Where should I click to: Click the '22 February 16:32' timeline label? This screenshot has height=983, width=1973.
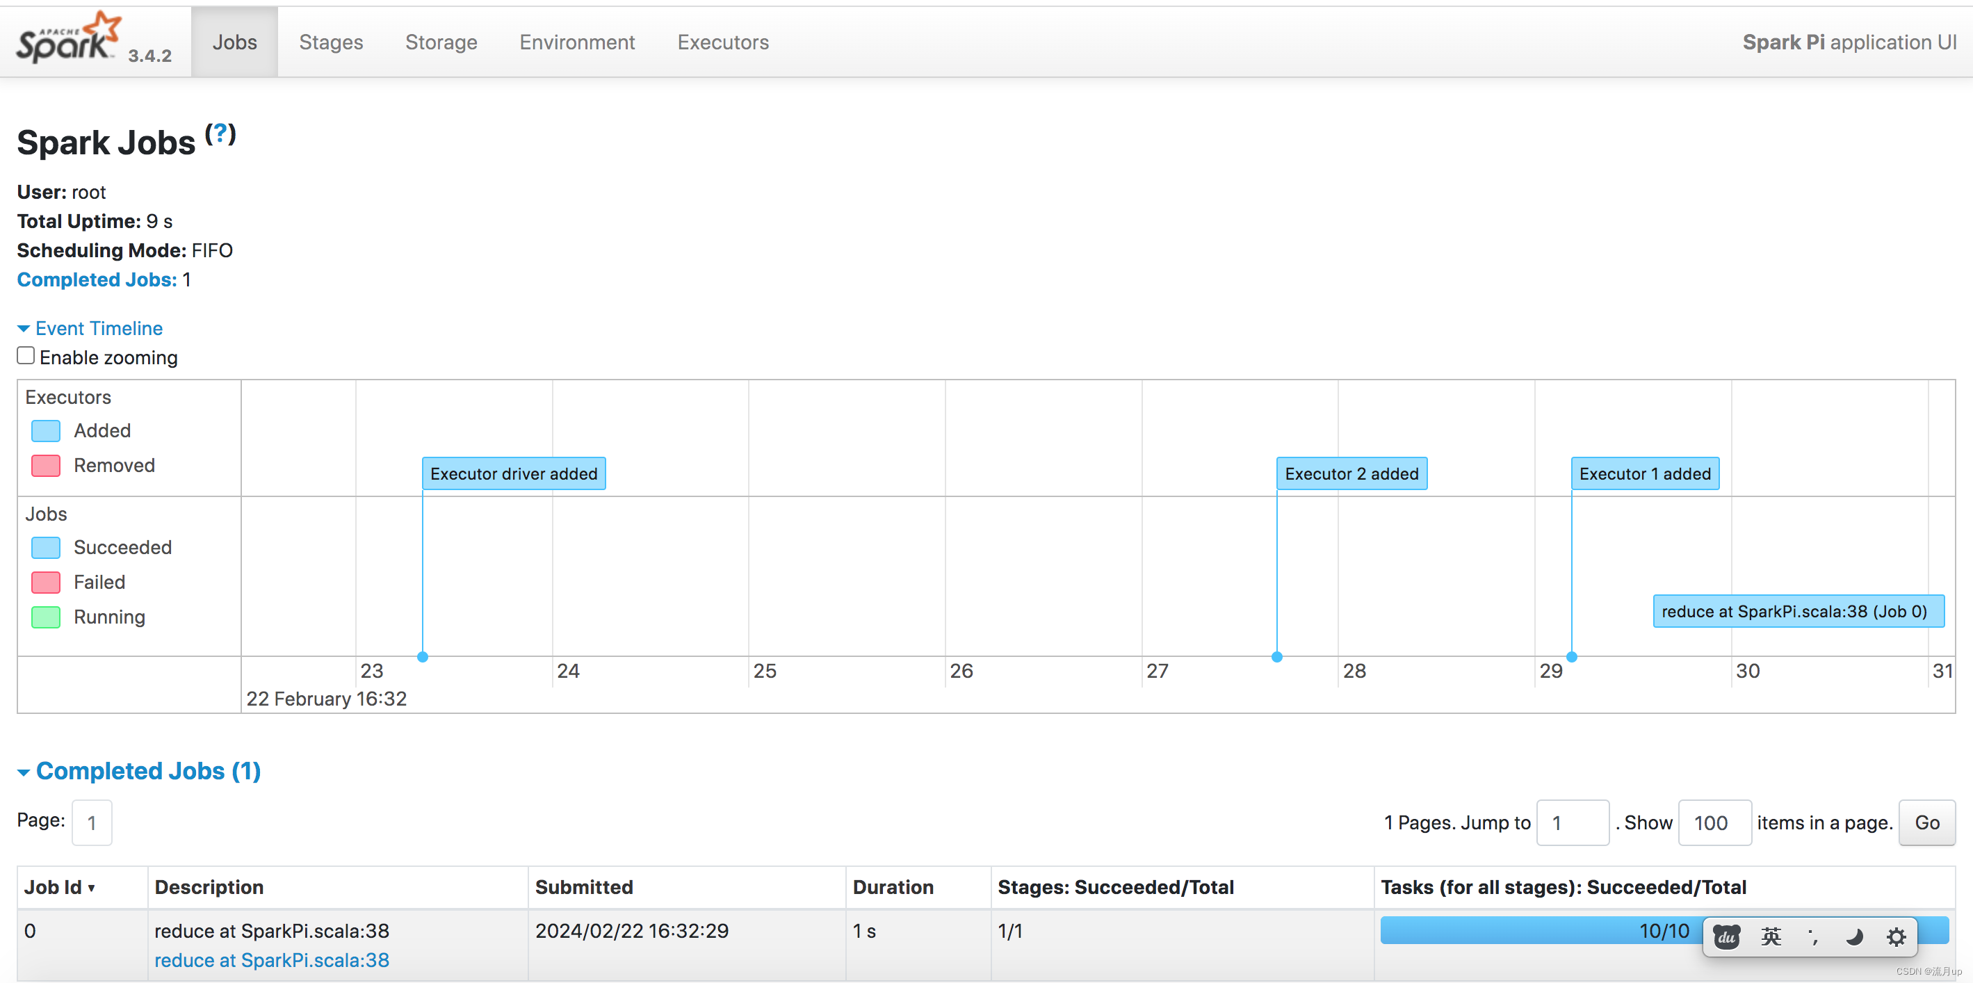(326, 699)
